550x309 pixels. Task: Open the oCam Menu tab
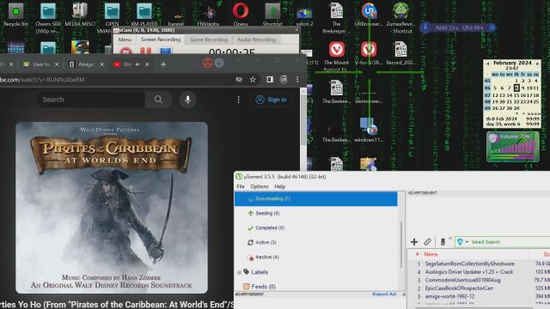[125, 39]
